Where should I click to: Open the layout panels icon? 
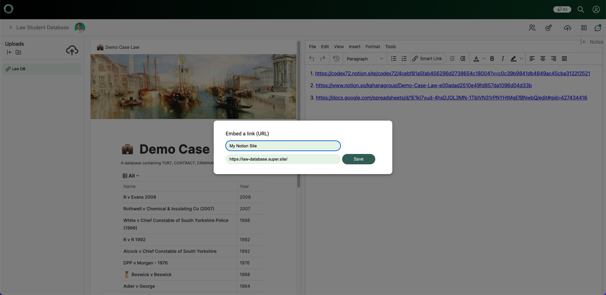tap(584, 28)
